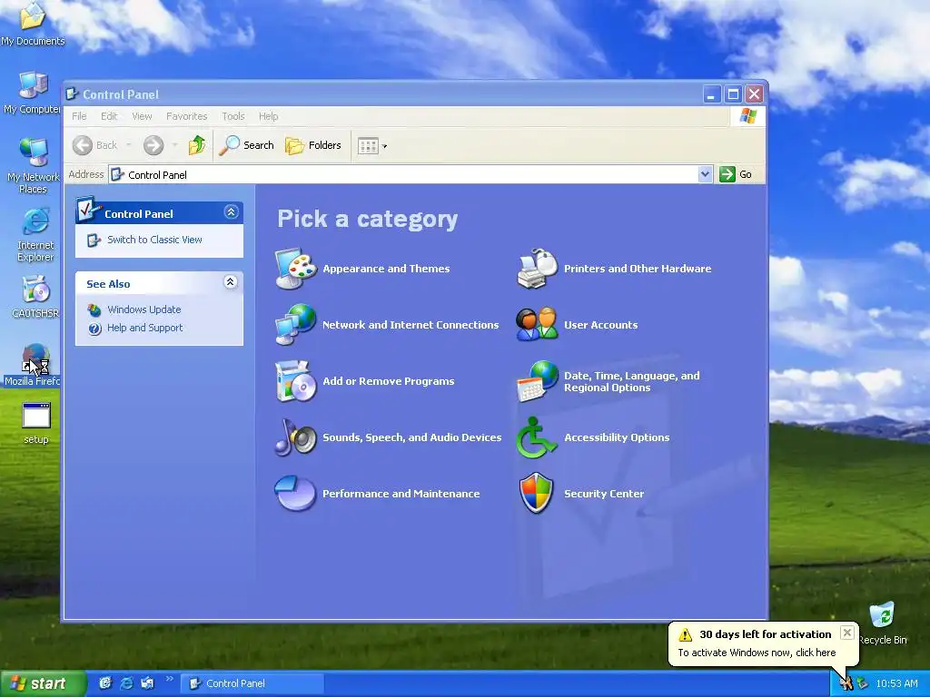
Task: Click the Windows activation keys tray icon
Action: pyautogui.click(x=846, y=683)
